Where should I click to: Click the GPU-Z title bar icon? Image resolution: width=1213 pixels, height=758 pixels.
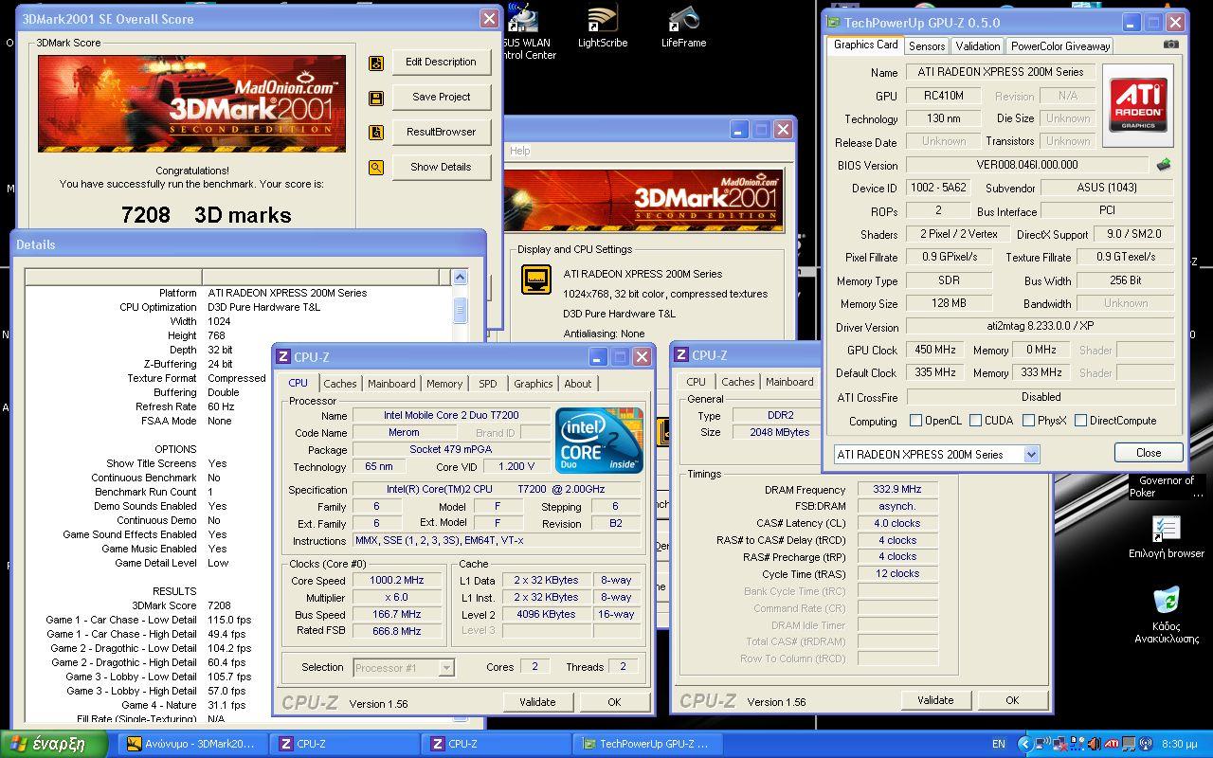833,23
